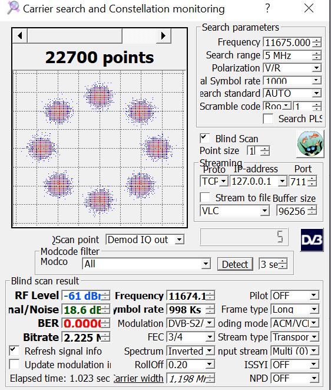The width and height of the screenshot is (331, 390).
Task: Open the Scramble code Root dropdown
Action: [x=287, y=106]
